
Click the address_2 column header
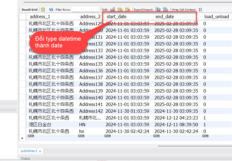pos(90,17)
